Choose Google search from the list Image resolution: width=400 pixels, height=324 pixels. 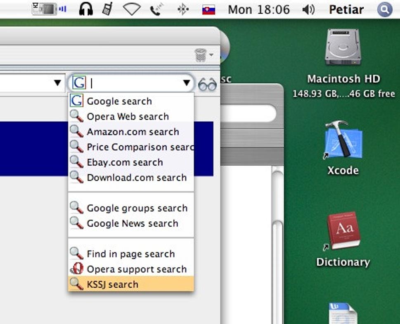(x=131, y=101)
